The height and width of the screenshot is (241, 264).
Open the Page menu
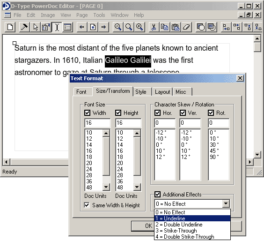coord(82,15)
